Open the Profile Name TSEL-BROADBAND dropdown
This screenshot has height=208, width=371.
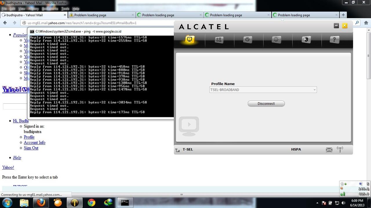(263, 90)
